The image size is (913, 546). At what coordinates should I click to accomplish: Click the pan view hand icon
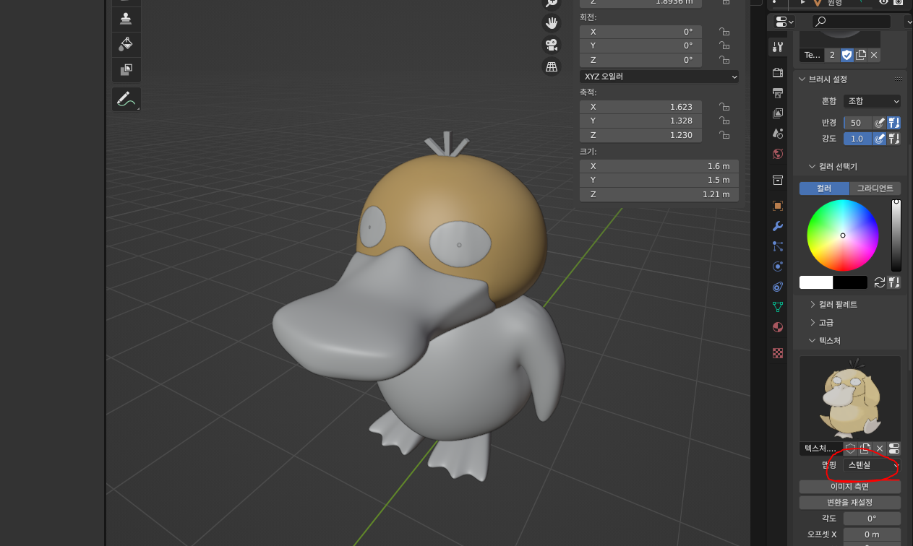[x=552, y=22]
